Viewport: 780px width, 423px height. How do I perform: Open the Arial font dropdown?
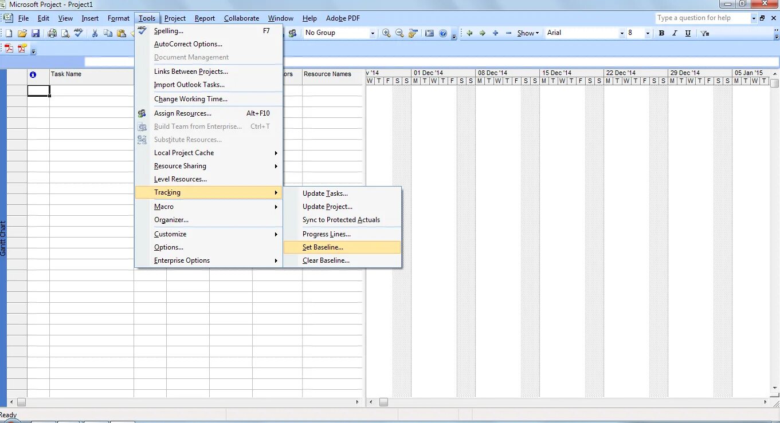point(622,33)
